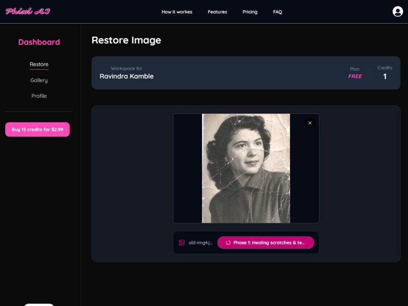Viewport: 408px width, 306px height.
Task: Click the loading spinner on the Phase 1 button
Action: [228, 242]
